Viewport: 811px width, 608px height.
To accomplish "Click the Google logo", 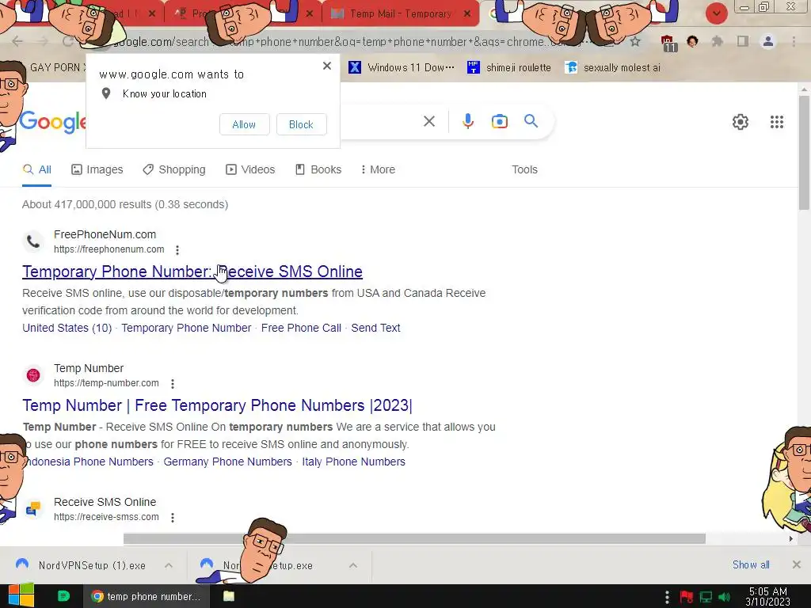I will (52, 122).
